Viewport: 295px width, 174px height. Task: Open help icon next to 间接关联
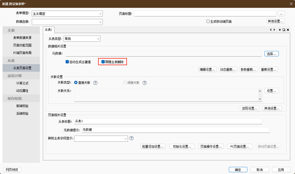point(145,83)
